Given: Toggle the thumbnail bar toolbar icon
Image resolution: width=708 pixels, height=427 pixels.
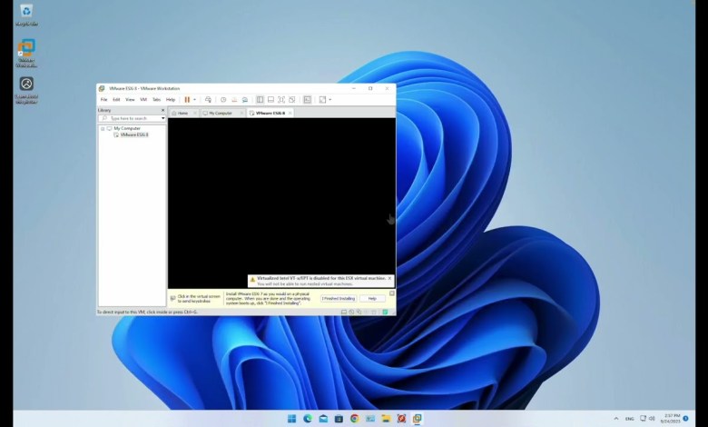Looking at the screenshot, I should click(x=270, y=99).
